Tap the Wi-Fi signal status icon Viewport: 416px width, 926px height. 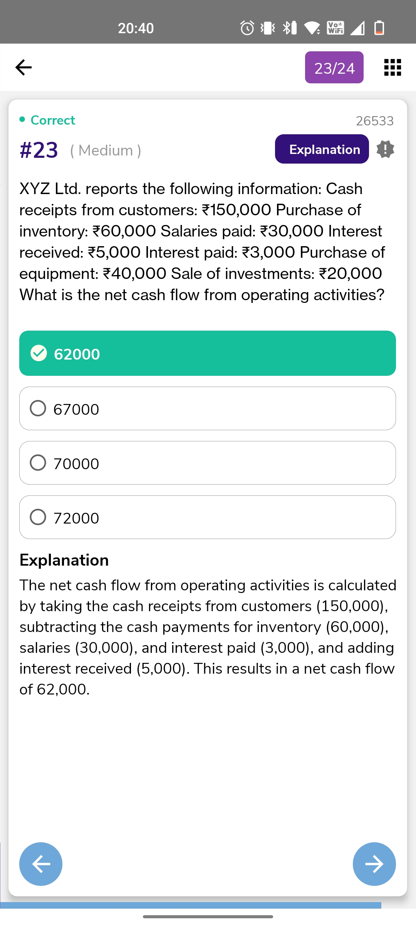[312, 28]
